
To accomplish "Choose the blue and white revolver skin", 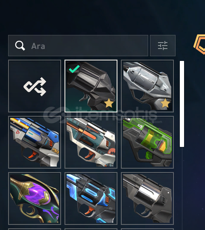I will 35,142.
